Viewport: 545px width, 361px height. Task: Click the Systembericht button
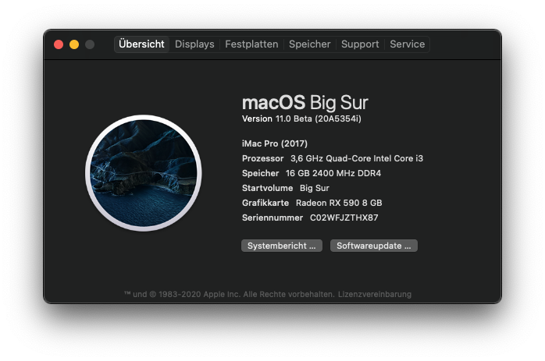point(282,246)
